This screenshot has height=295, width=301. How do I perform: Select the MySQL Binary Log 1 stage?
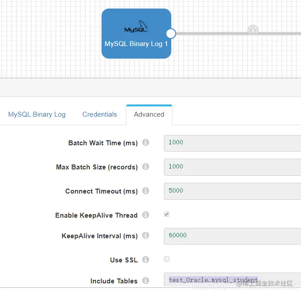136,34
